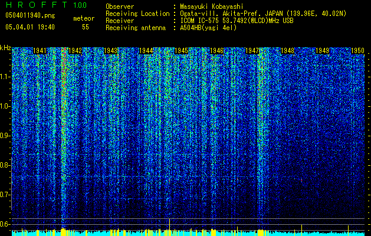
Task: Click the 1944 time marker
Action: pyautogui.click(x=146, y=51)
